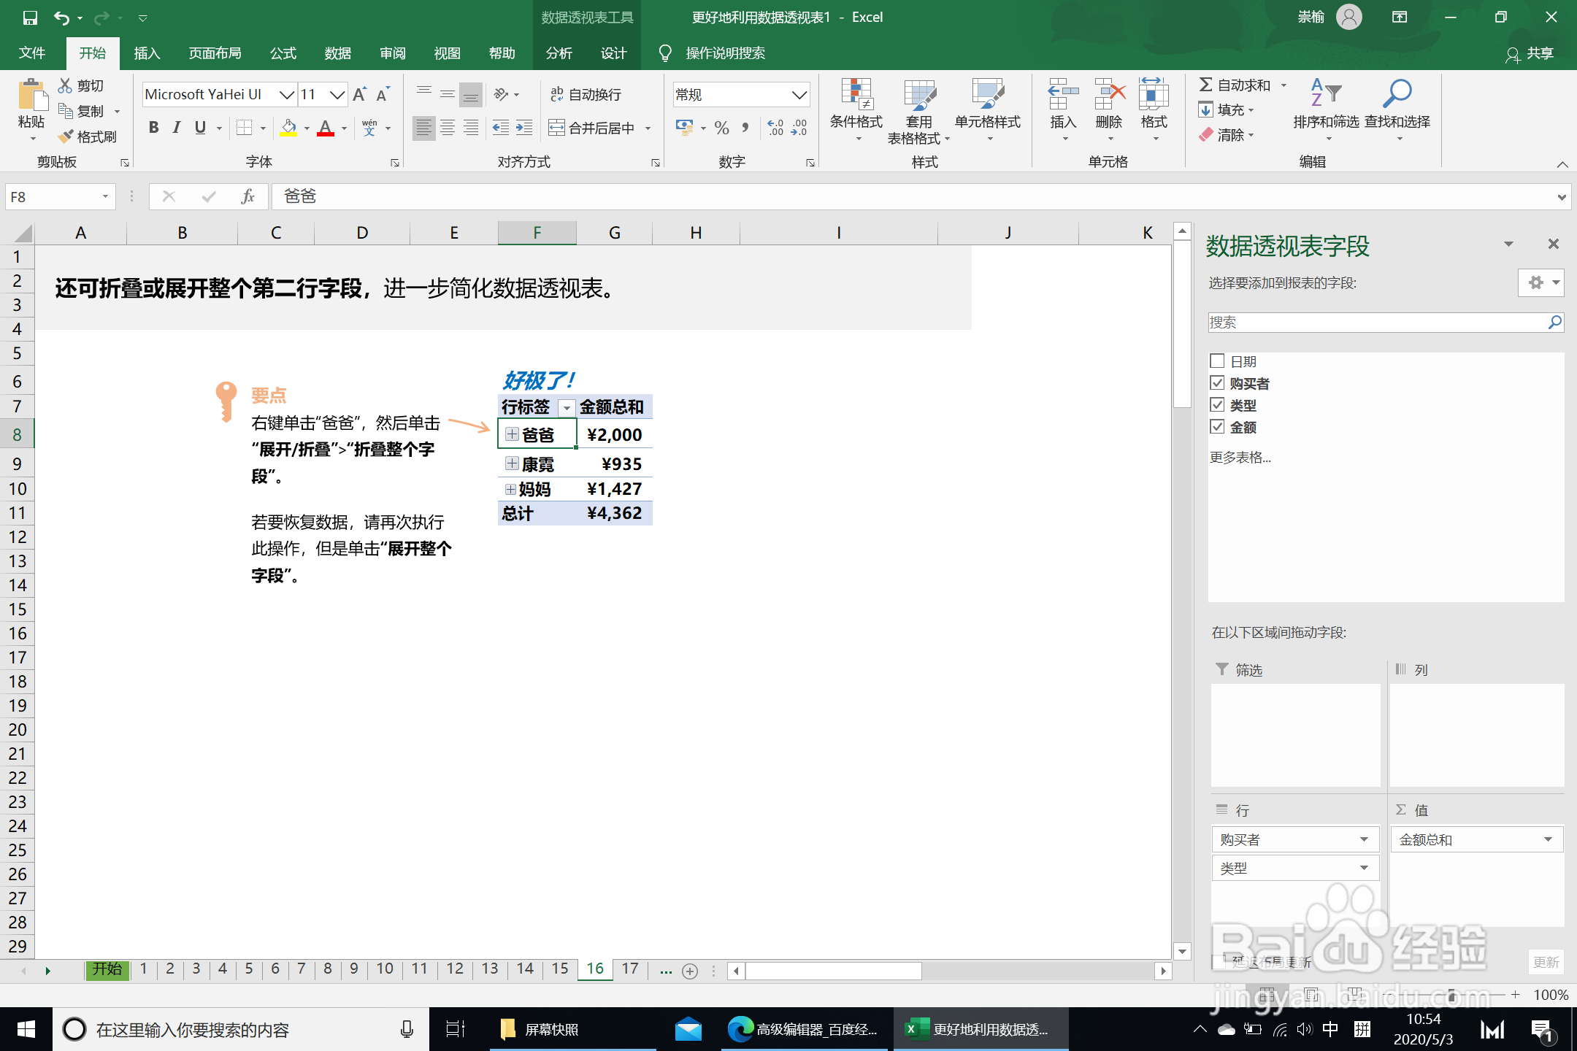Viewport: 1577px width, 1051px height.
Task: Decrease font size with small A
Action: pos(383,94)
